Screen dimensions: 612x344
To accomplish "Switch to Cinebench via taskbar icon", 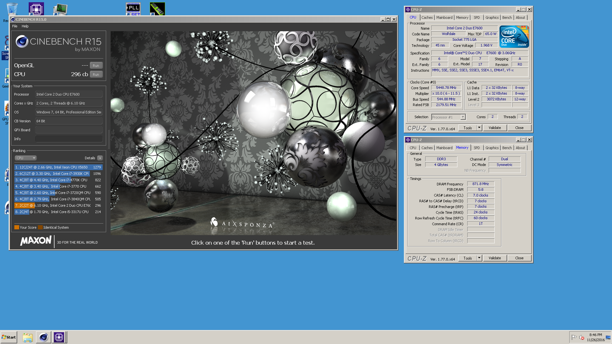I will pos(43,337).
